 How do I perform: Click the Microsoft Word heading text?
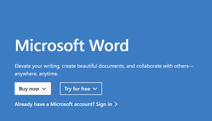[72, 45]
